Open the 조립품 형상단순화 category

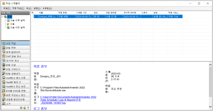pyautogui.click(x=15, y=99)
